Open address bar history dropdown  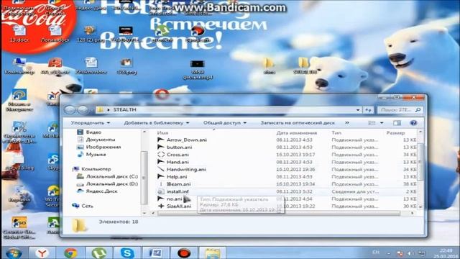click(x=358, y=110)
